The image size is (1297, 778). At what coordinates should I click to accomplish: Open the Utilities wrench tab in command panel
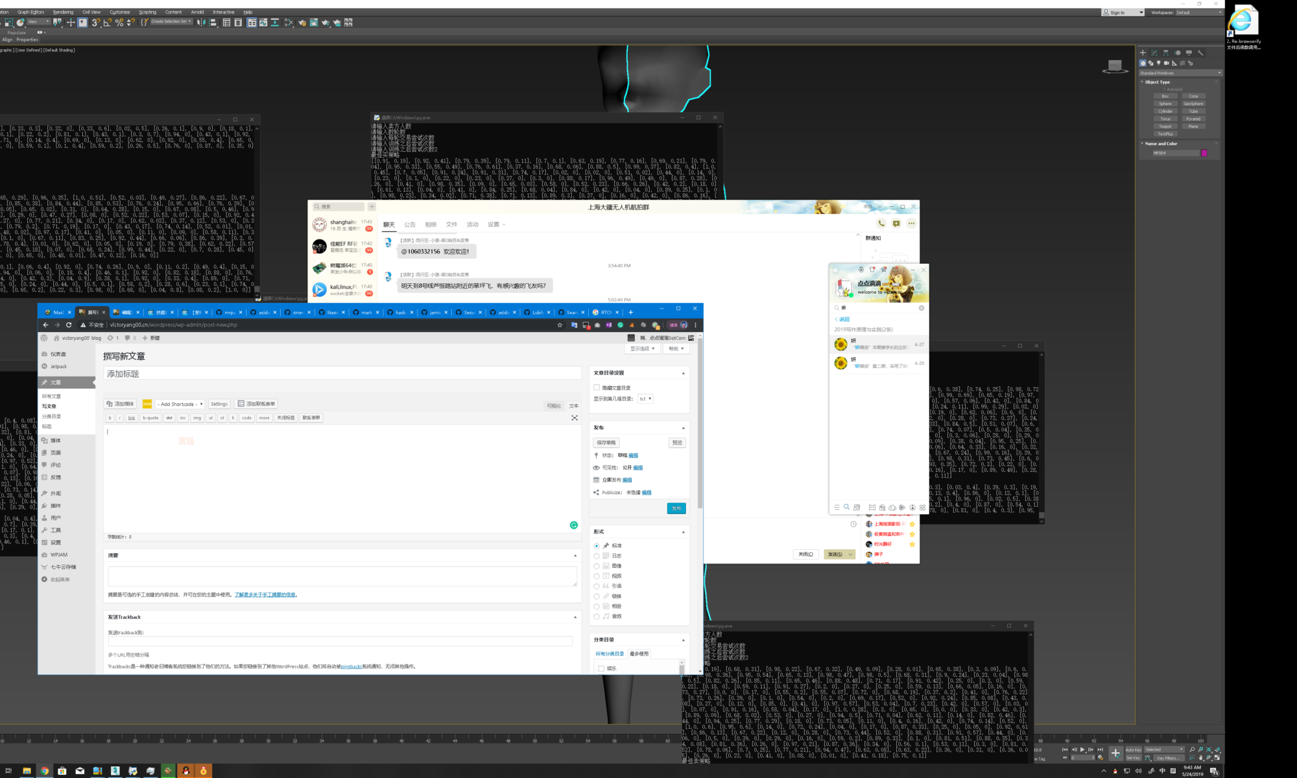(x=1200, y=53)
